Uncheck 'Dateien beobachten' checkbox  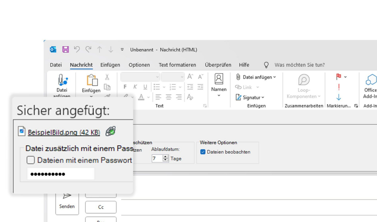click(203, 152)
